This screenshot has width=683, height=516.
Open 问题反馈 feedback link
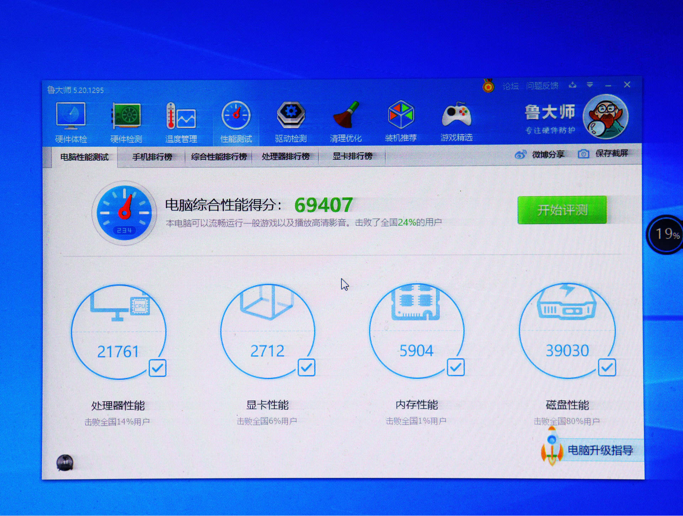(542, 86)
